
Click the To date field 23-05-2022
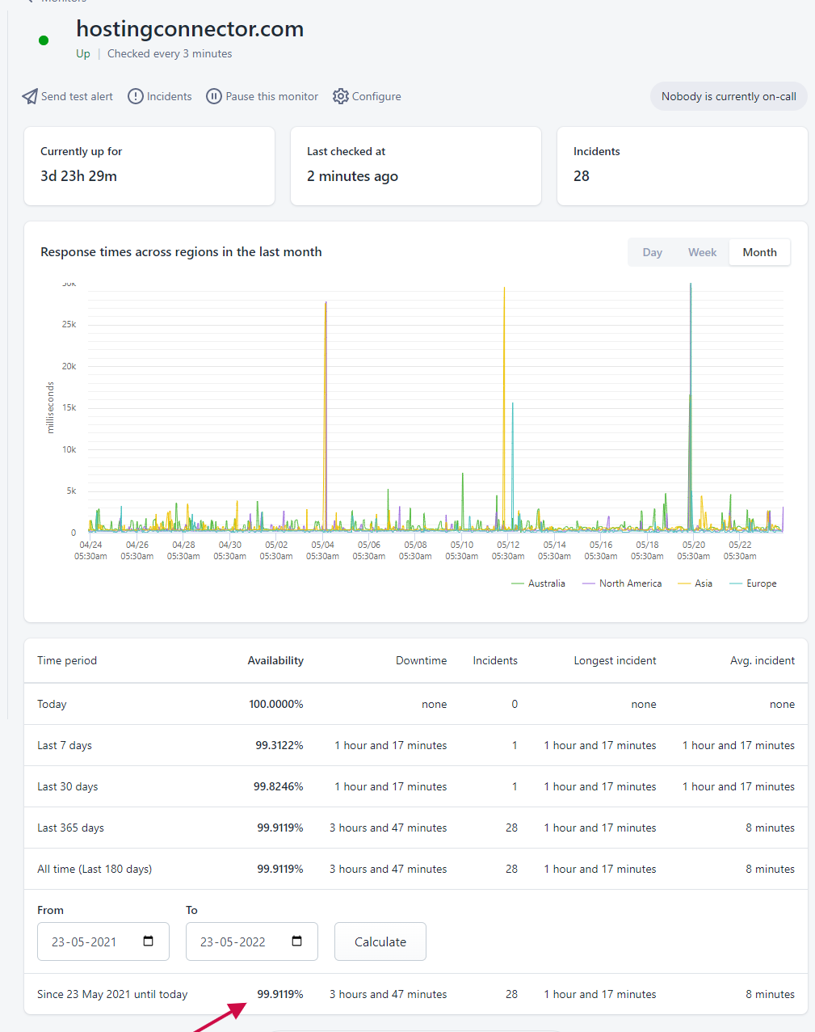(252, 941)
